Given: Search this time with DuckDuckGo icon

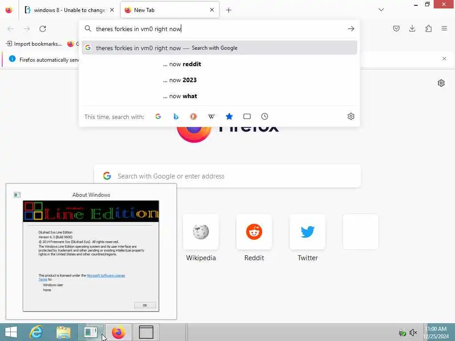Looking at the screenshot, I should tap(194, 117).
